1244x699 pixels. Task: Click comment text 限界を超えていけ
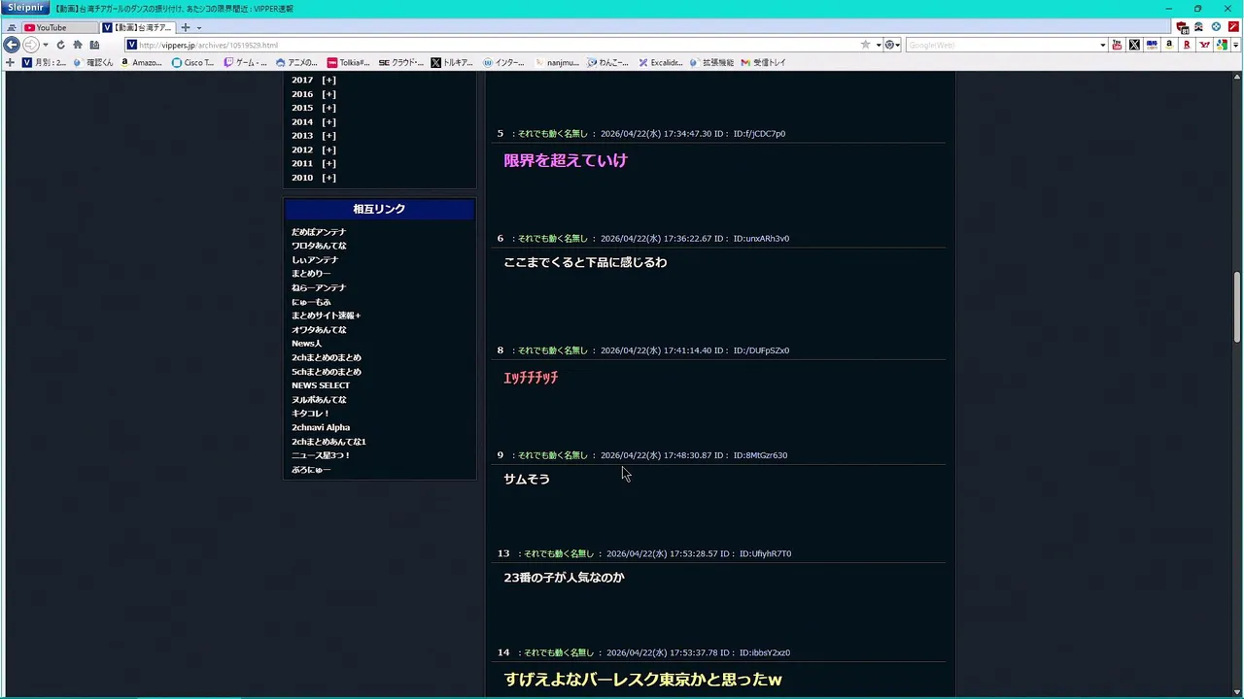[566, 160]
